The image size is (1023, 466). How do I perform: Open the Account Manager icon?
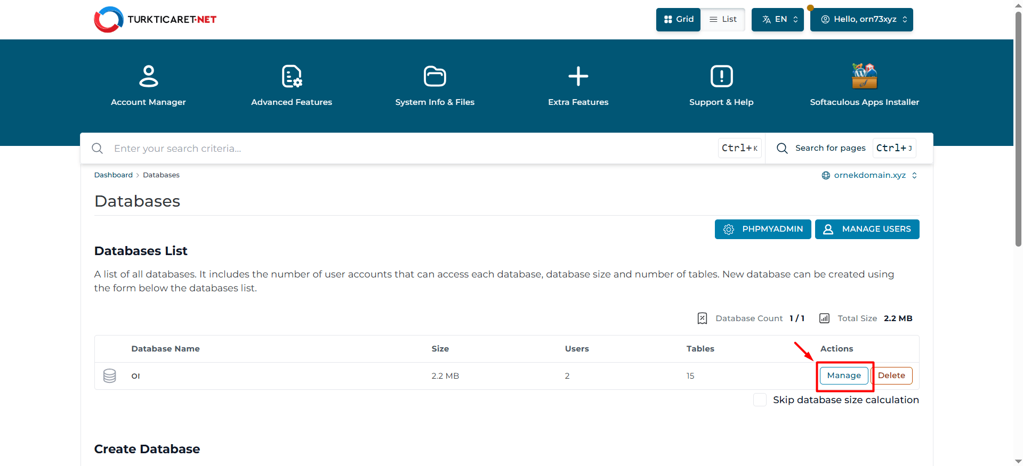coord(148,77)
